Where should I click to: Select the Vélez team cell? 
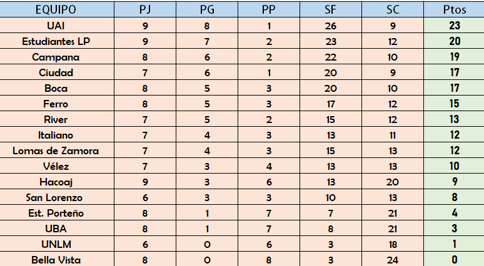click(x=56, y=166)
